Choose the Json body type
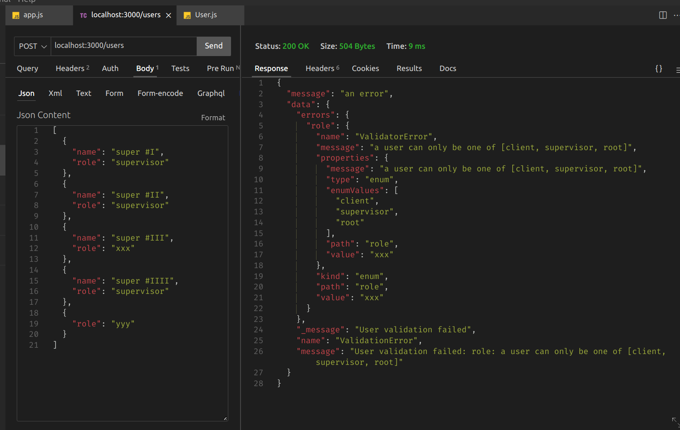Image resolution: width=680 pixels, height=430 pixels. 26,93
